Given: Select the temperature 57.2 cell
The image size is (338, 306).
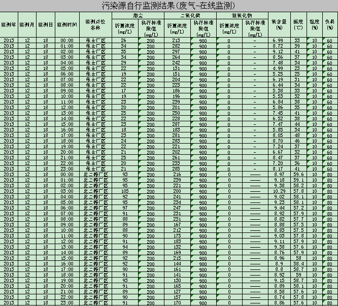Looking at the screenshot, I should 298,208.
